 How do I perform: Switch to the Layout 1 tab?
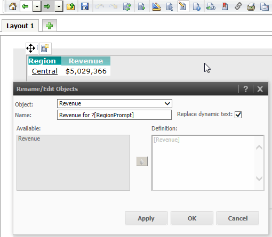20,26
